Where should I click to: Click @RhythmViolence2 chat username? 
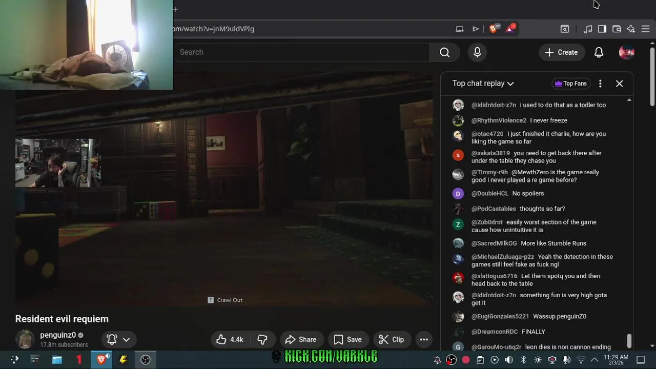point(499,120)
